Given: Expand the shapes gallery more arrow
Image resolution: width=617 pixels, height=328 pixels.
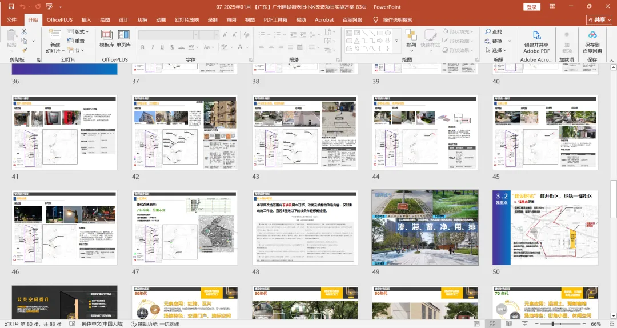Looking at the screenshot, I should point(396,41).
